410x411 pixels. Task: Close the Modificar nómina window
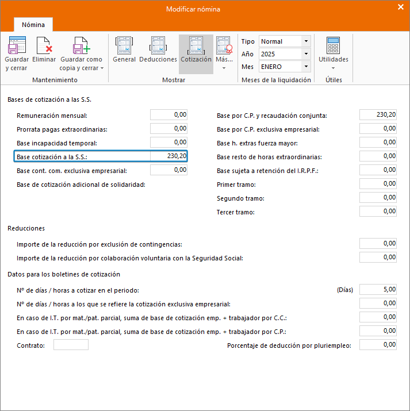click(401, 7)
